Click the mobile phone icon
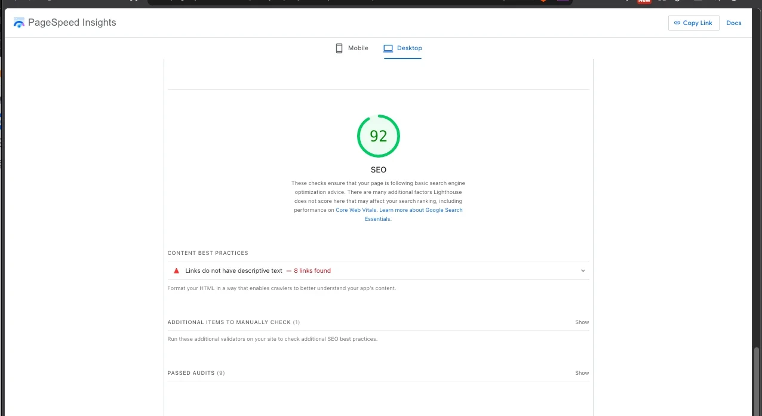Viewport: 762px width, 416px height. (x=339, y=48)
